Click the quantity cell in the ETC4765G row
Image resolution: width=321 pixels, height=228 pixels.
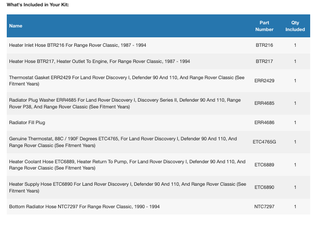pos(295,142)
